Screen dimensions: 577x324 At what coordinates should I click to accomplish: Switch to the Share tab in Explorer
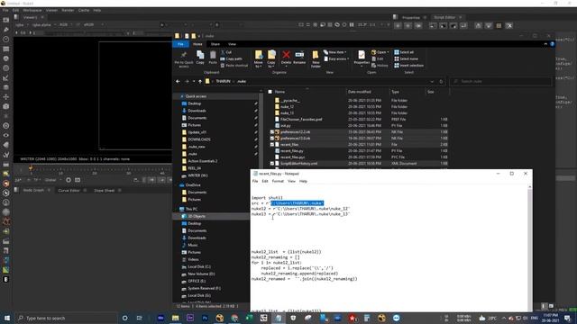pos(215,44)
